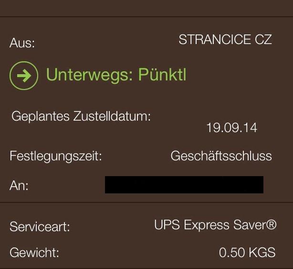Select the Geplantes Zustelldatum label
Viewport: 293px width, 269px height.
tap(81, 117)
